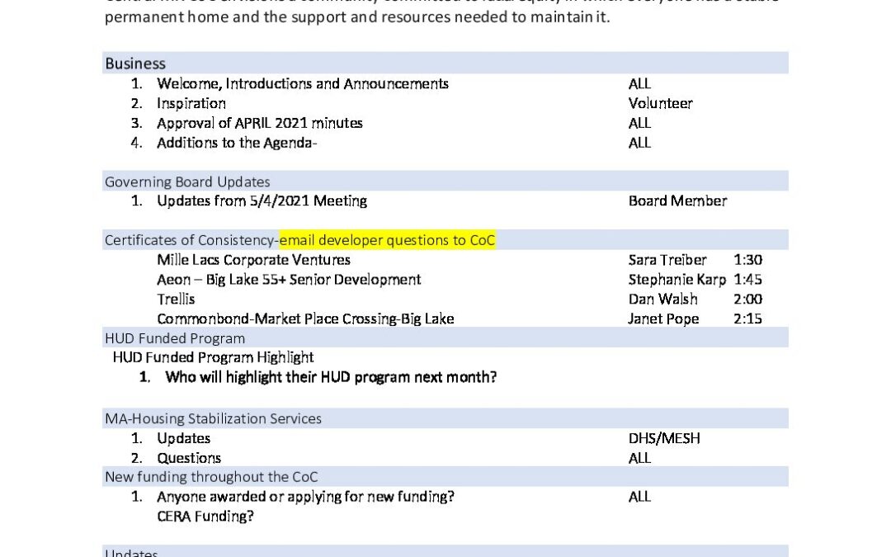Click 'Dan Walsh' presenter name

pyautogui.click(x=662, y=299)
